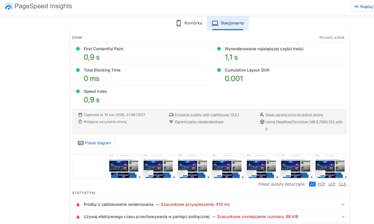The height and width of the screenshot is (224, 374).
Task: Expand the render-blocking requests audit chevron
Action: pyautogui.click(x=343, y=205)
